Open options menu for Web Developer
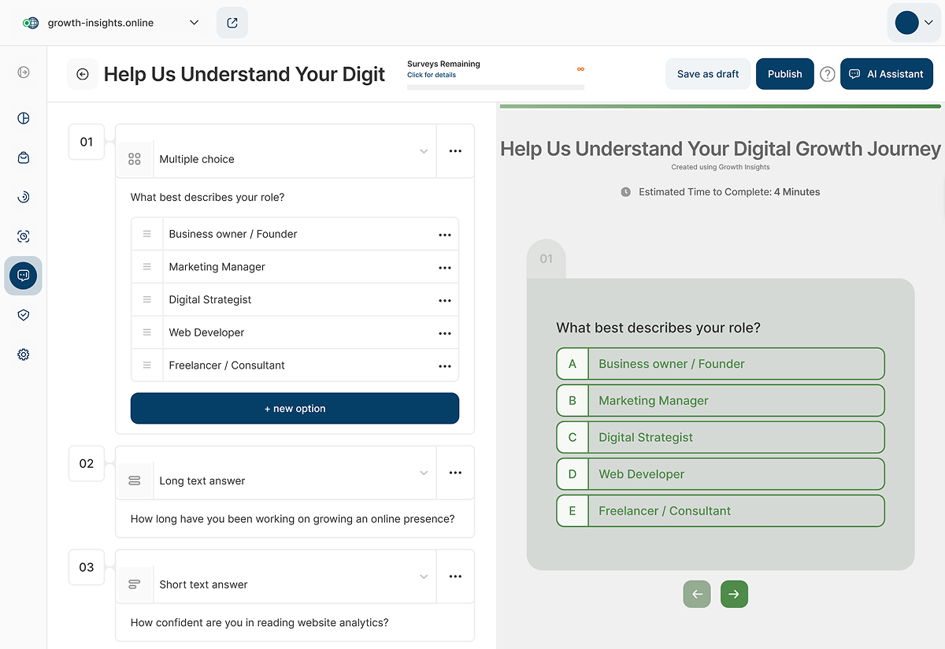Viewport: 945px width, 649px height. coord(445,333)
